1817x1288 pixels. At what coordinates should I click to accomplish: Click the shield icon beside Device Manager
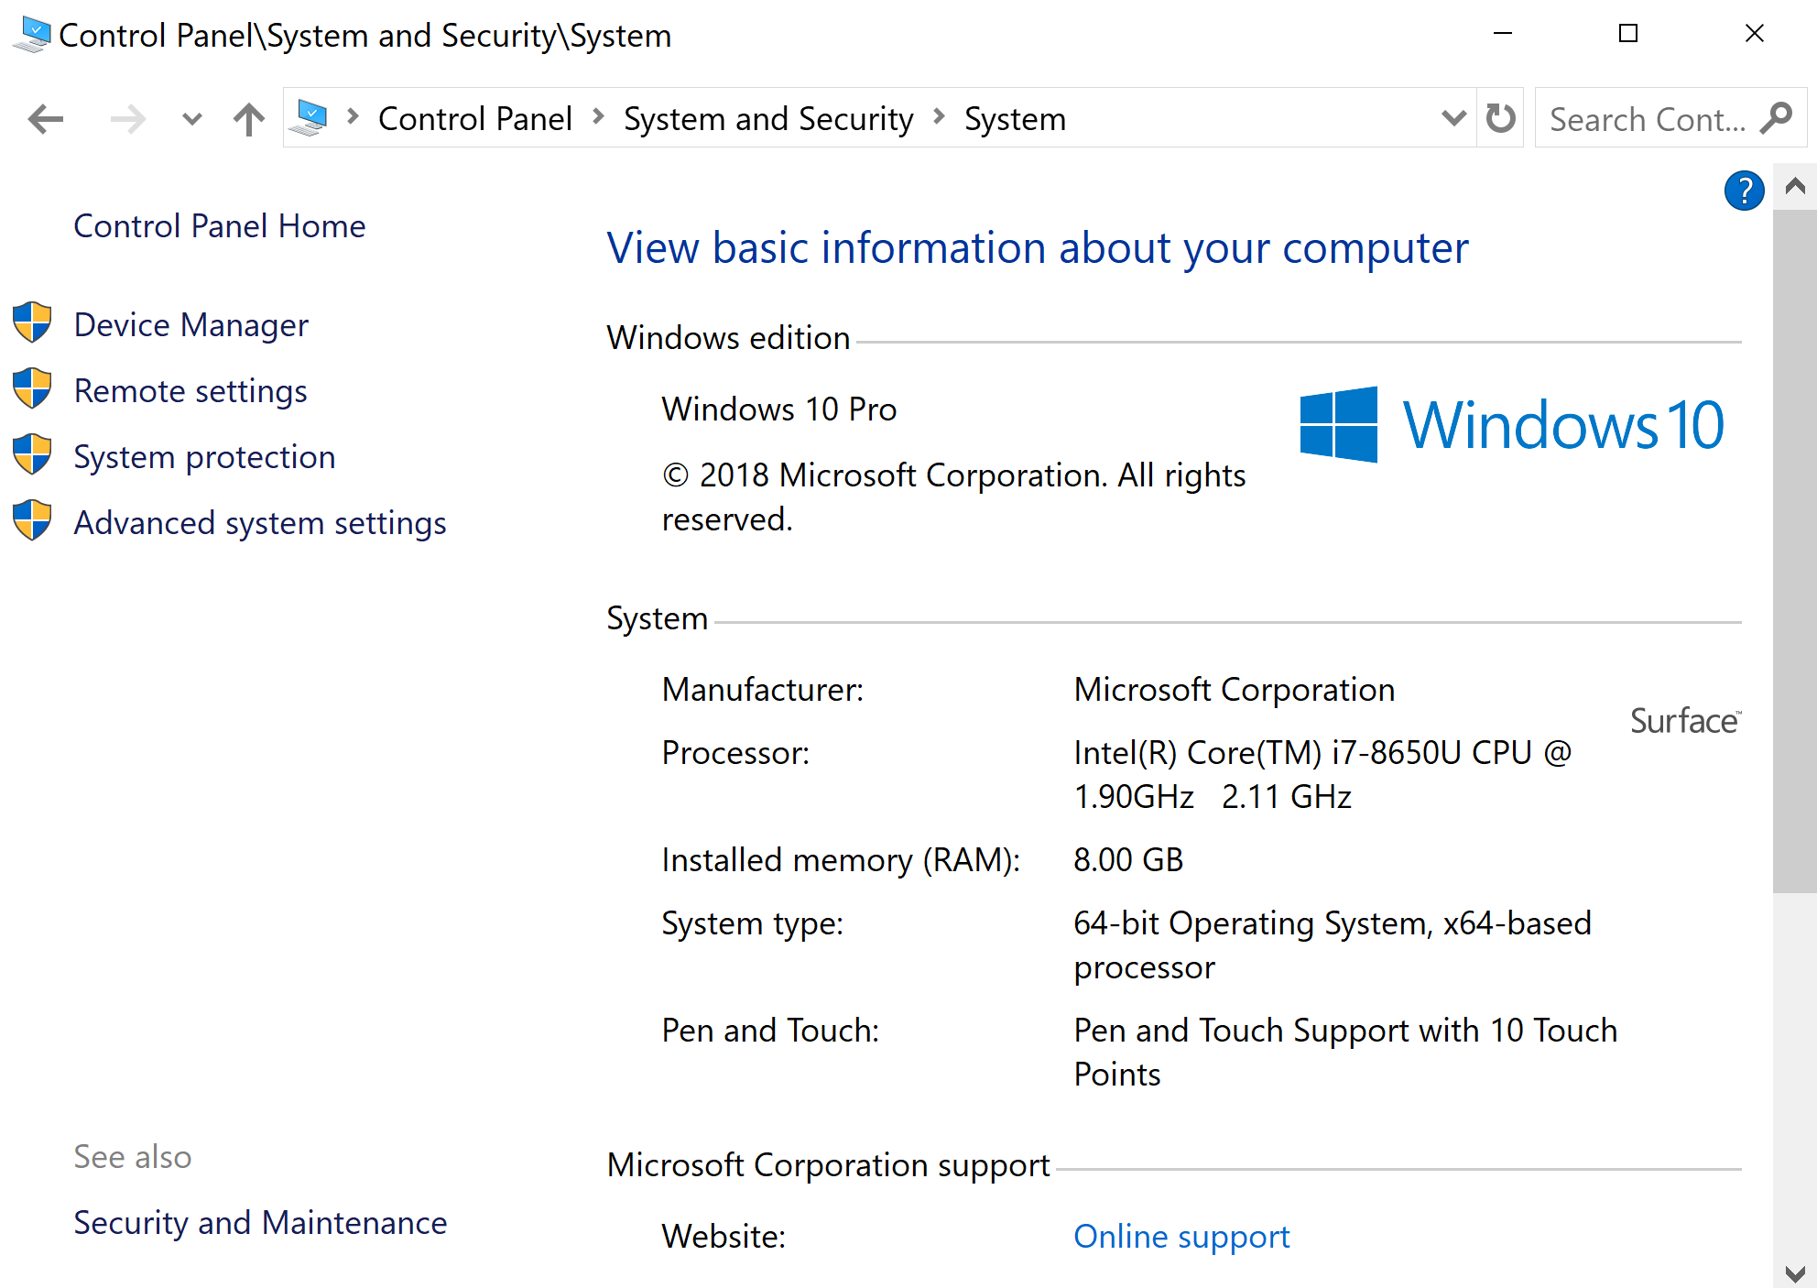click(x=32, y=323)
